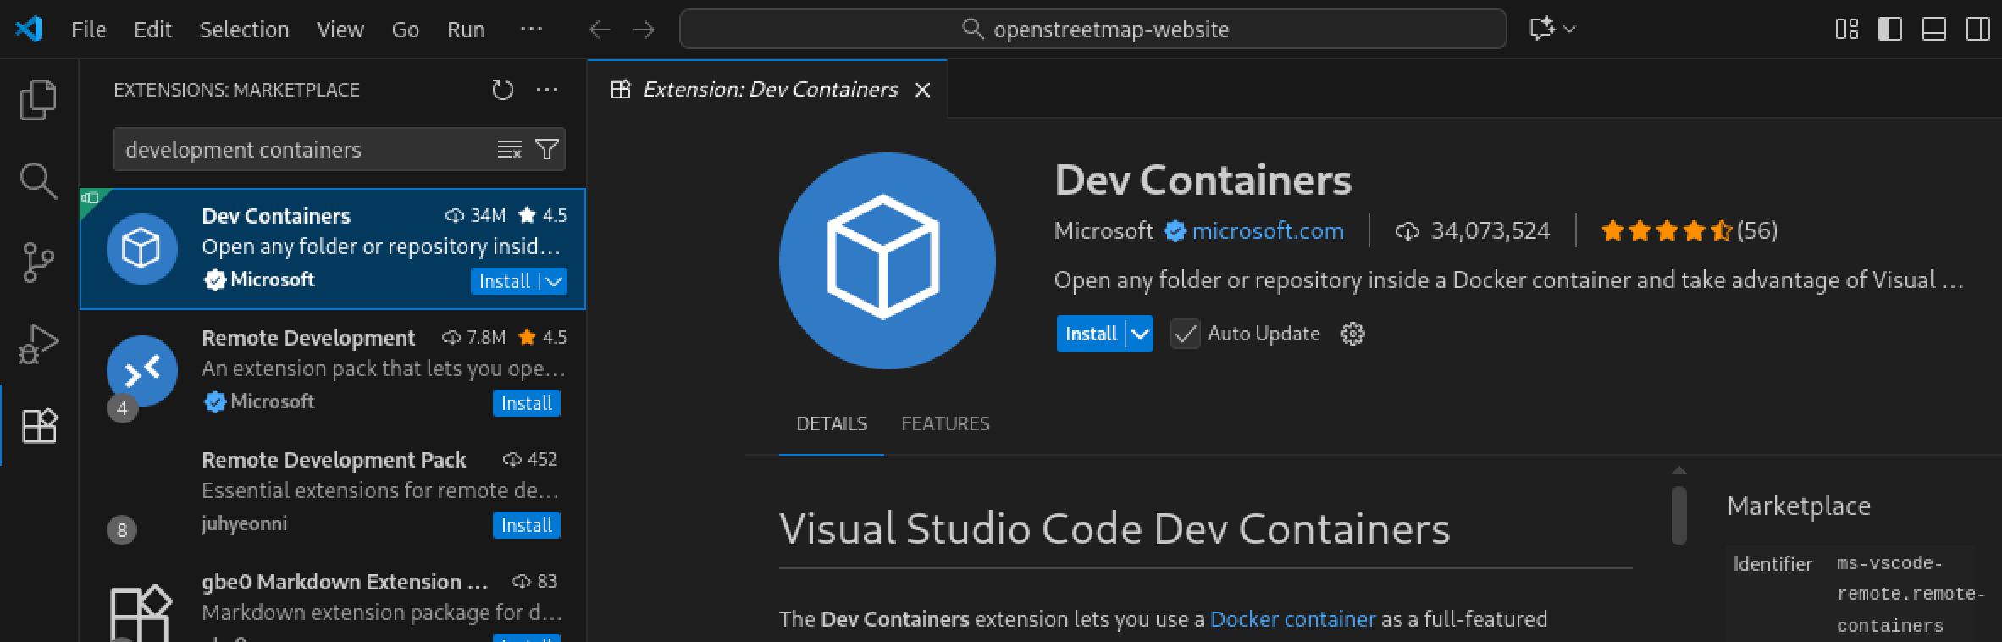Image resolution: width=2002 pixels, height=642 pixels.
Task: Refresh the extensions marketplace list
Action: (502, 90)
